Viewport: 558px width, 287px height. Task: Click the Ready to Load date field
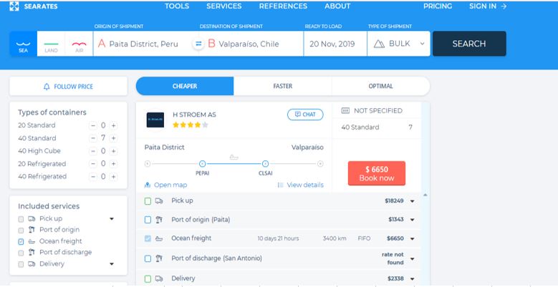coord(333,44)
